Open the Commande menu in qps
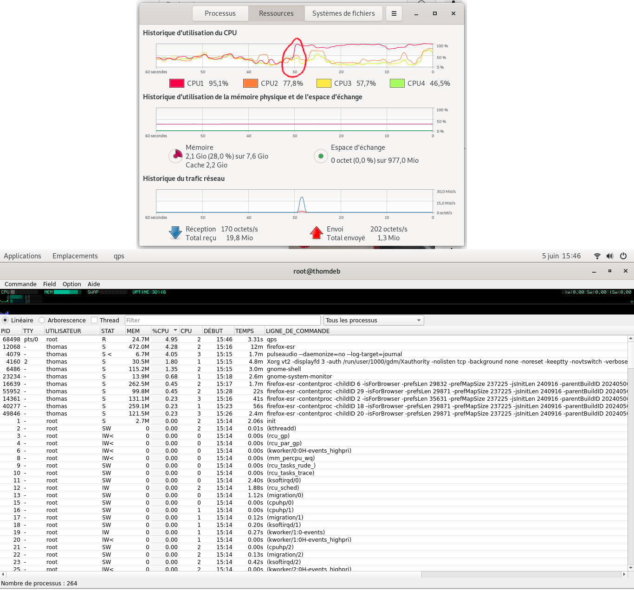 [20, 284]
